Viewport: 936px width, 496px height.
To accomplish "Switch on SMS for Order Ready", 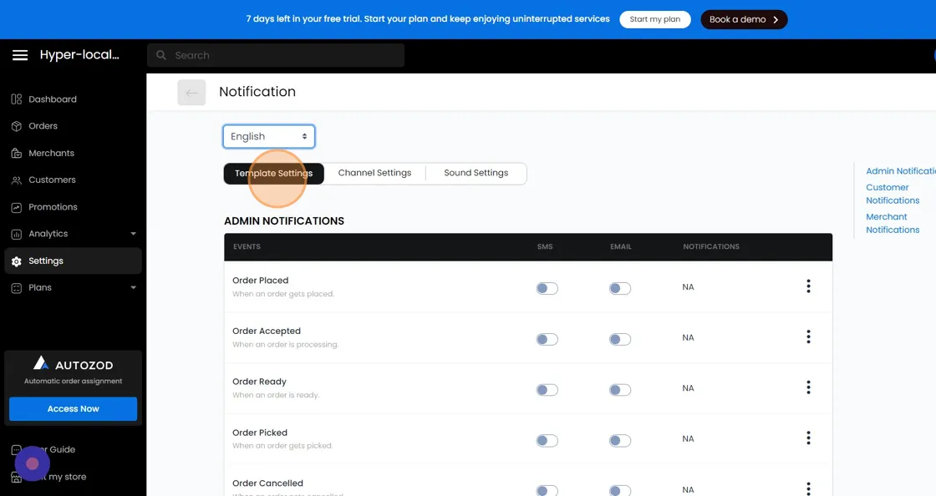I will pos(547,390).
